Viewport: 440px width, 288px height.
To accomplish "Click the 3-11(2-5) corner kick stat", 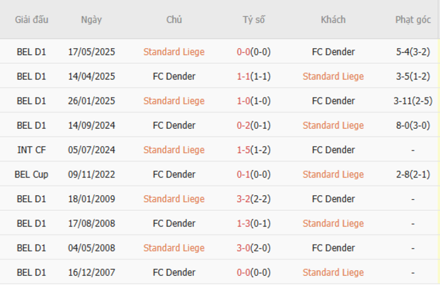I will (413, 101).
